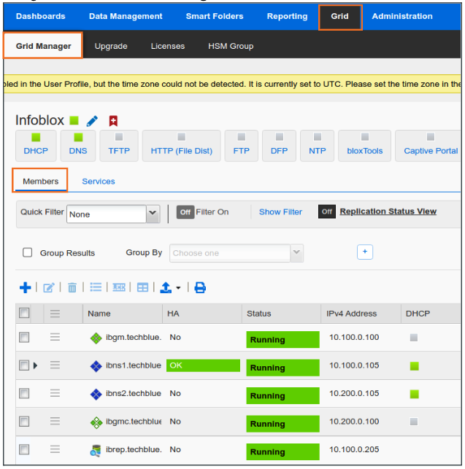Click the trash Delete icon in toolbar

point(72,287)
